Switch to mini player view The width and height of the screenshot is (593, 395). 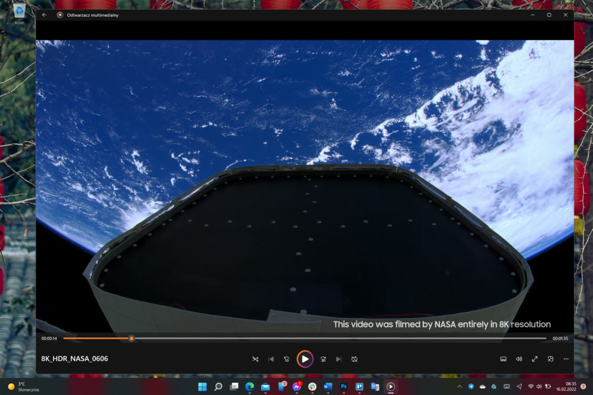point(550,359)
